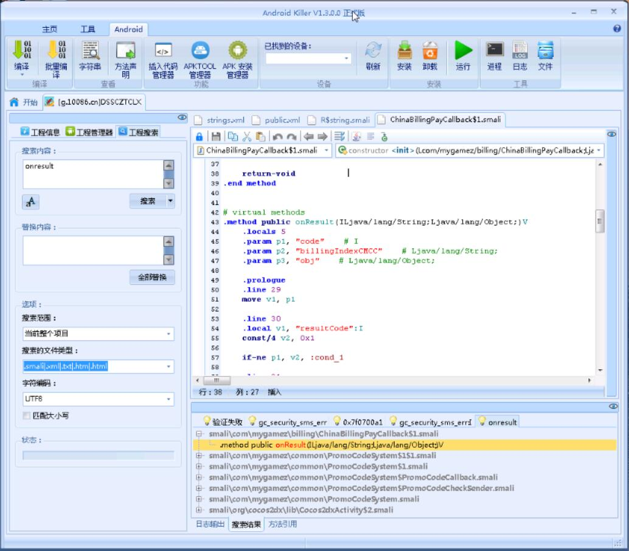Click the scissors cut icon
This screenshot has width=629, height=551.
pyautogui.click(x=247, y=137)
